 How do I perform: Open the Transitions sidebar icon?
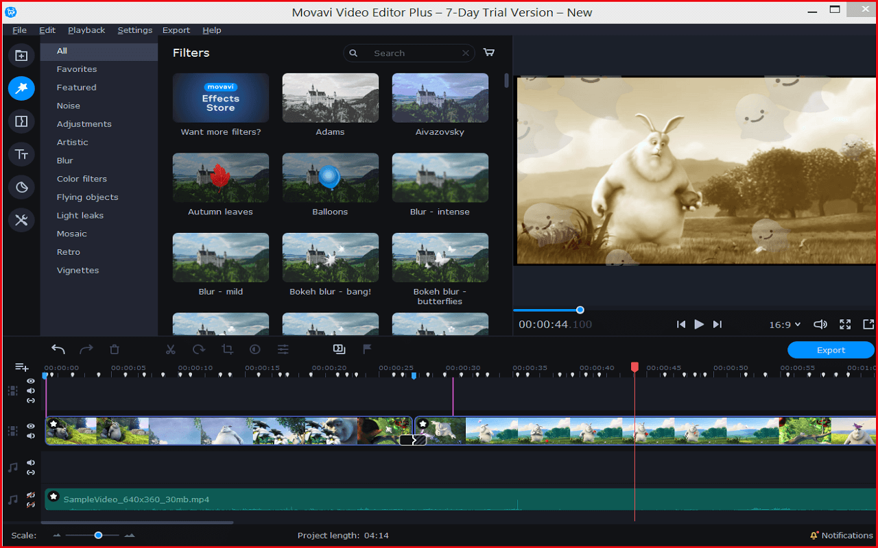pyautogui.click(x=21, y=121)
